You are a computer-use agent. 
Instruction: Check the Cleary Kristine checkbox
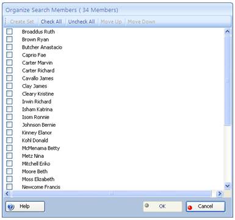click(9, 94)
